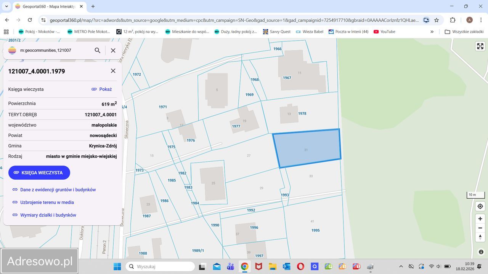Image resolution: width=488 pixels, height=274 pixels.
Task: Expand hidden bookmarks chevron
Action: (x=432, y=32)
